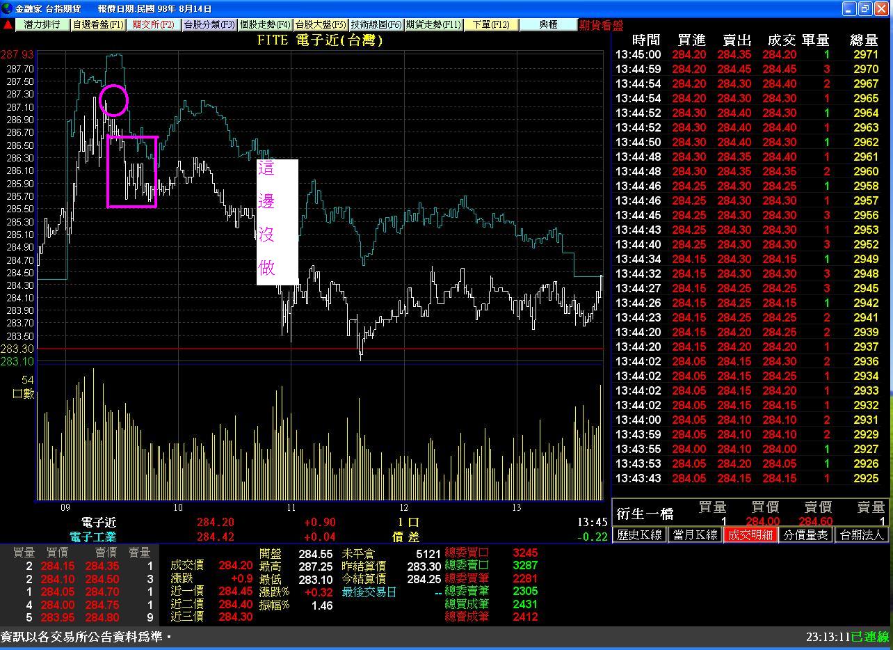This screenshot has height=650, width=893.
Task: Open 分價量表 button
Action: pos(805,534)
